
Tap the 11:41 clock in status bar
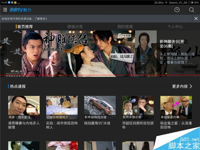point(4,3)
